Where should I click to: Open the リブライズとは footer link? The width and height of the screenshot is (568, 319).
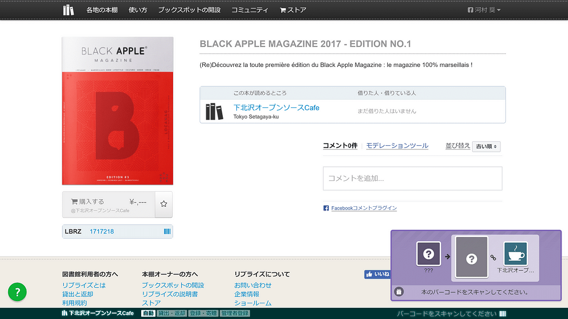tap(84, 285)
